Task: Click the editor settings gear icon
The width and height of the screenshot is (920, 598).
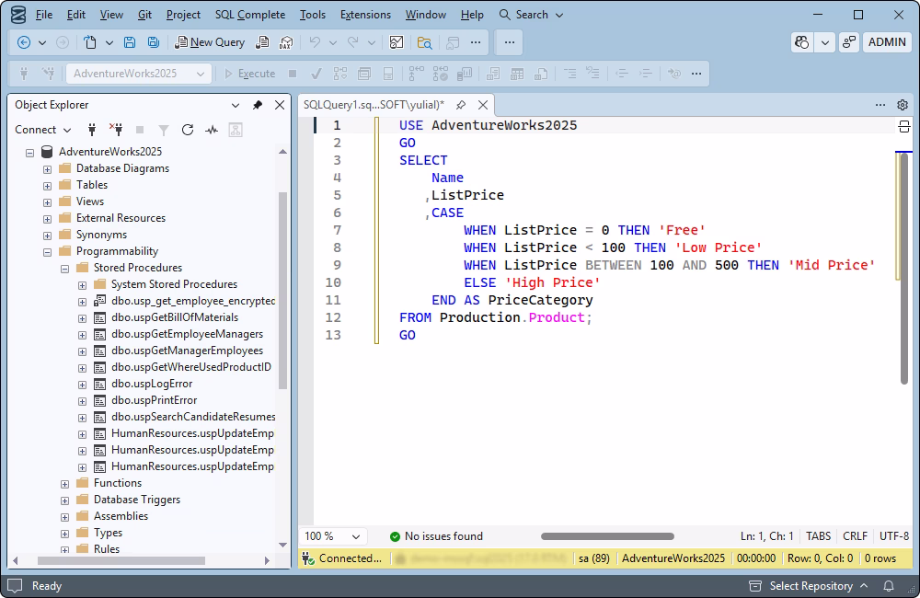Action: [x=903, y=105]
